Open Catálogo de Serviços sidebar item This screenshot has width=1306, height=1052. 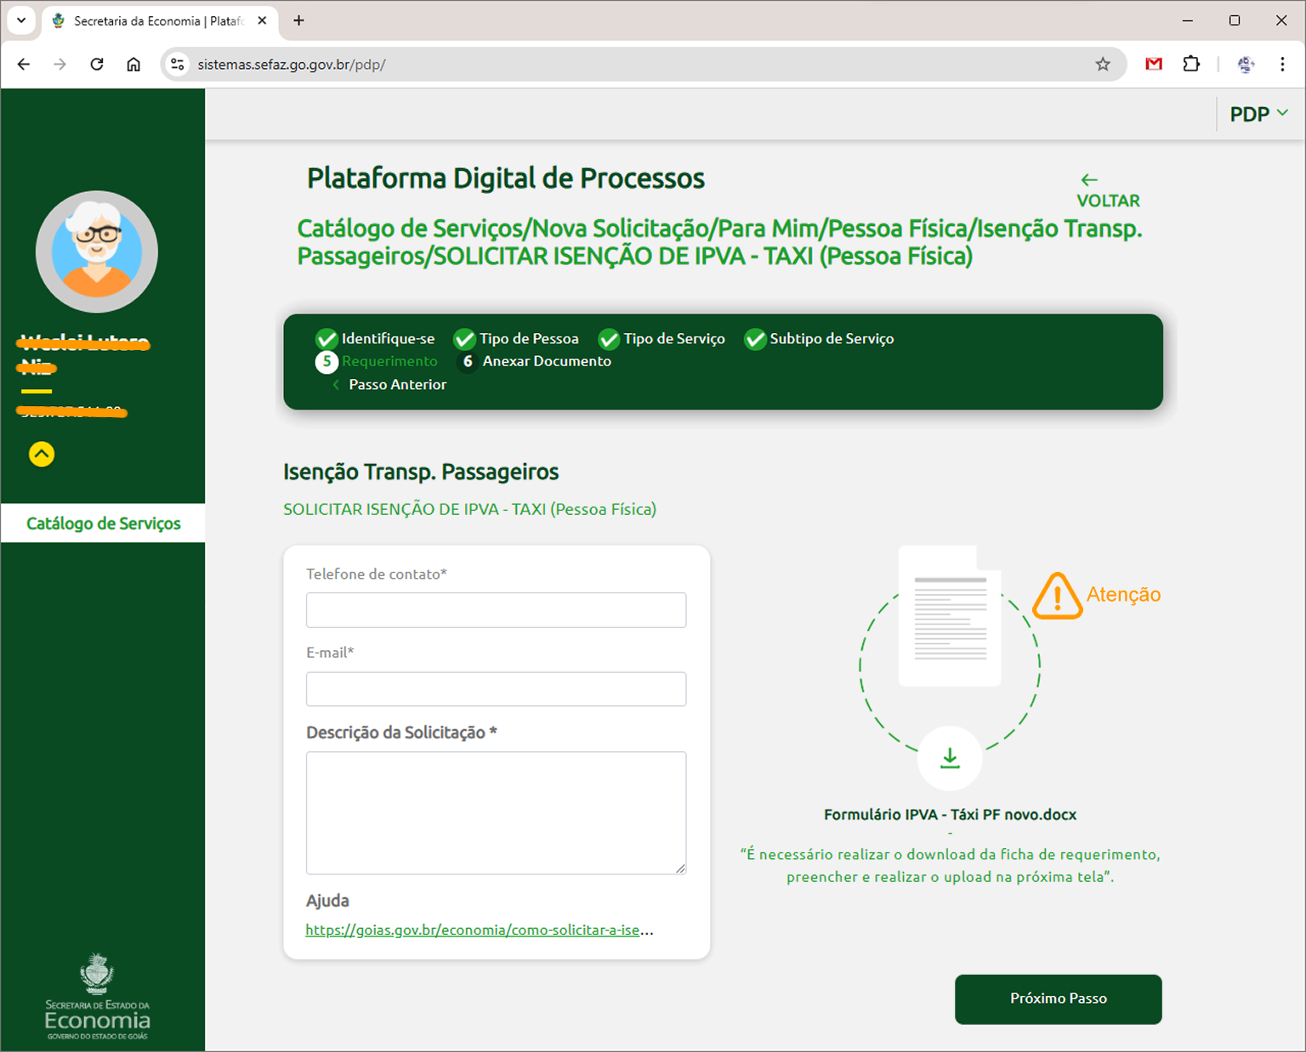103,523
